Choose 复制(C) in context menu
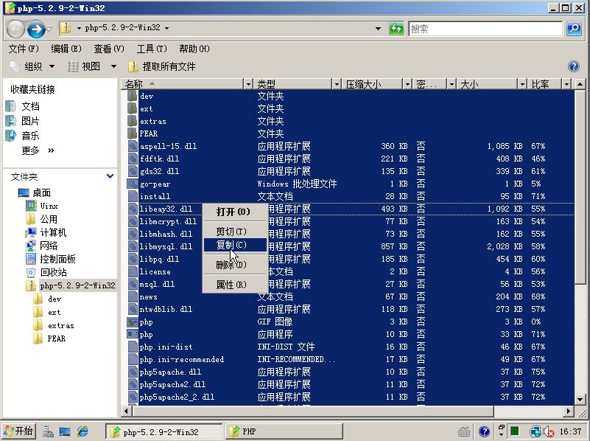Screen dimensions: 590x441 coord(235,245)
